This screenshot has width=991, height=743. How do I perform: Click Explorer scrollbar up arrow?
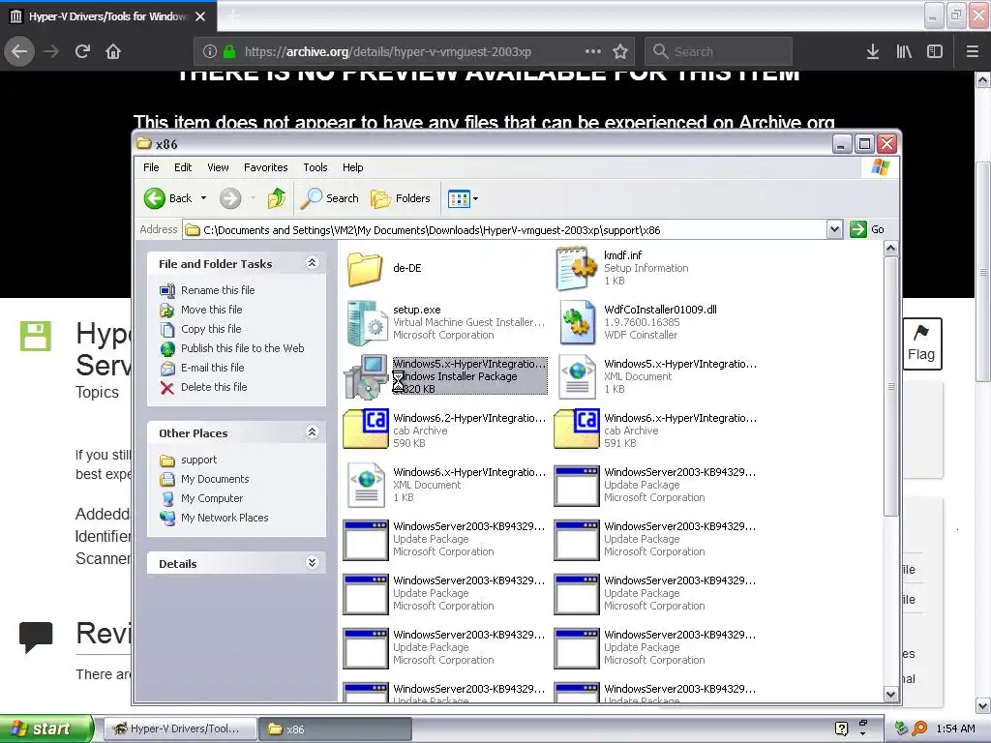[890, 249]
